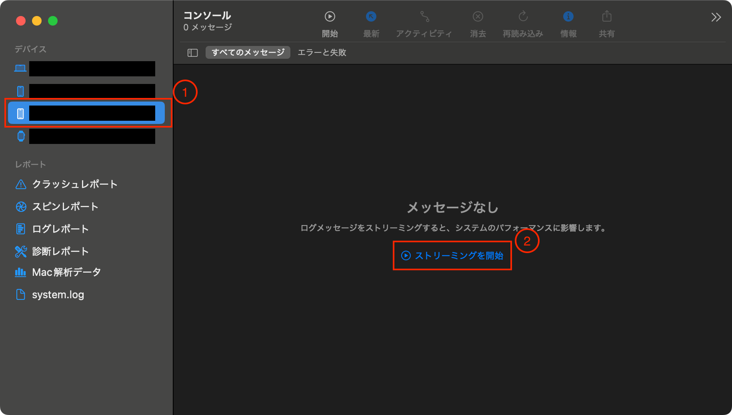This screenshot has height=415, width=732.
Task: Toggle the sidebar visibility icon in filter bar
Action: tap(192, 53)
